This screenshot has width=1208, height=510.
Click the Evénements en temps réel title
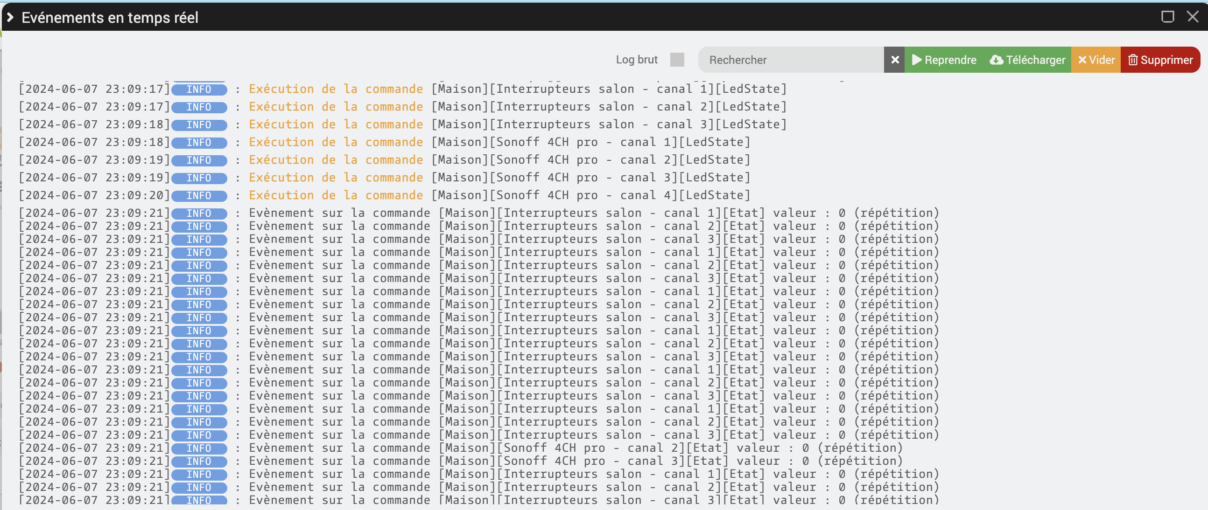[110, 18]
